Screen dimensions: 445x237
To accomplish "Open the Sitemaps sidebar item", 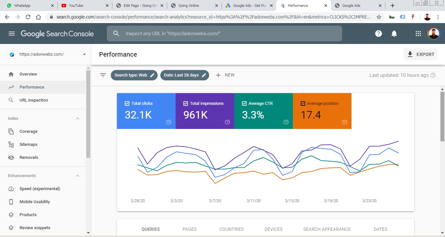I will click(43, 145).
